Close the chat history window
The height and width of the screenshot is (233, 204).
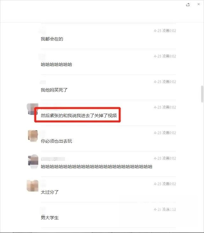coord(199,4)
